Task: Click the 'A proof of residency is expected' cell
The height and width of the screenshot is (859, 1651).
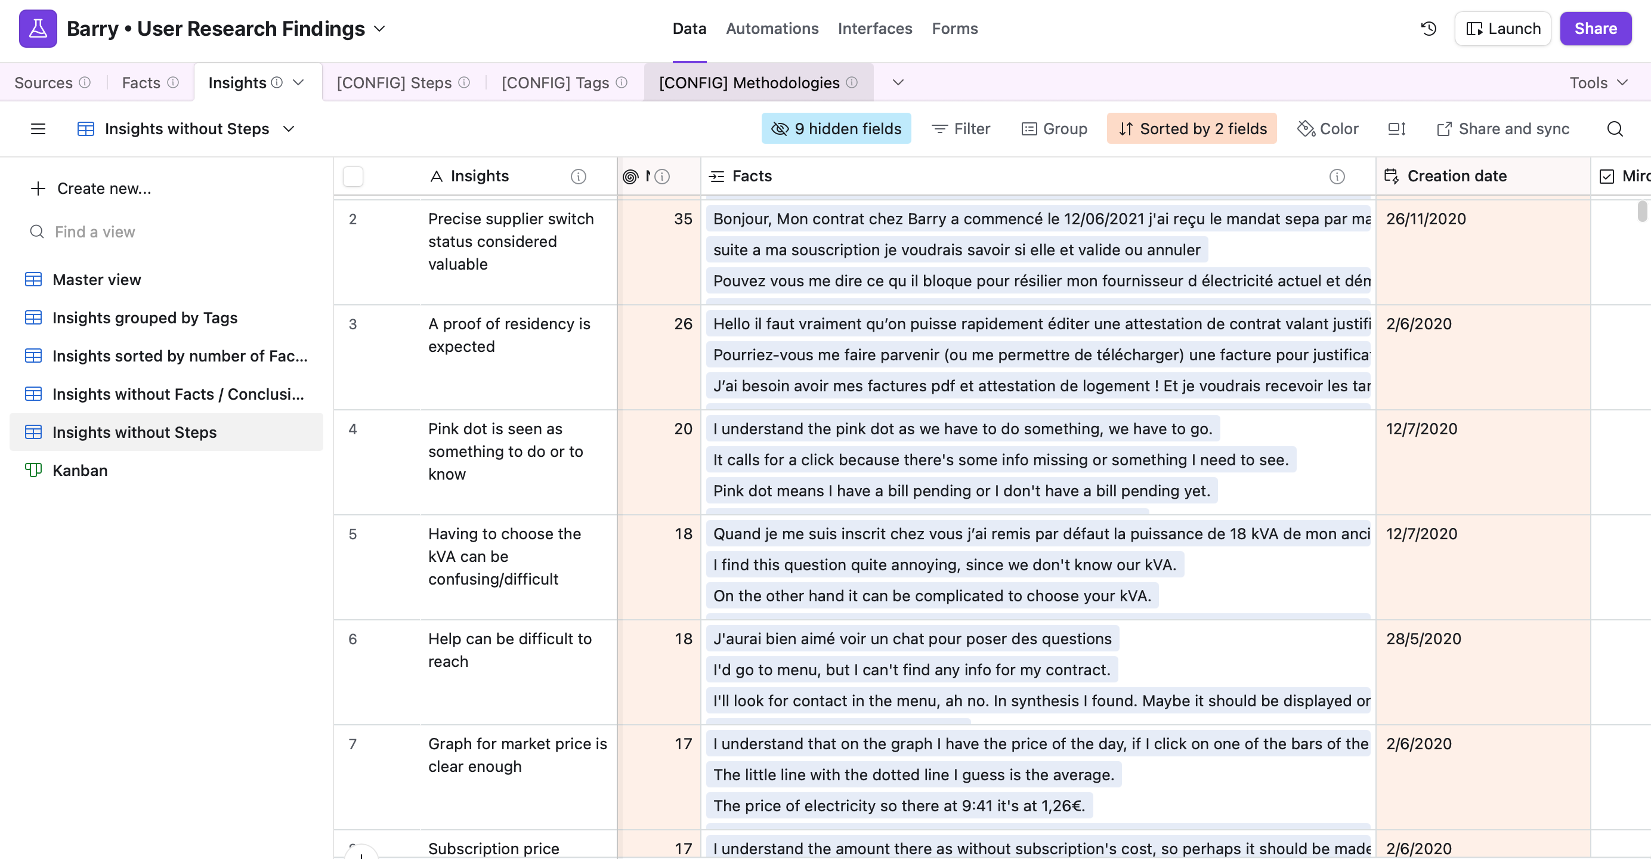Action: 518,357
